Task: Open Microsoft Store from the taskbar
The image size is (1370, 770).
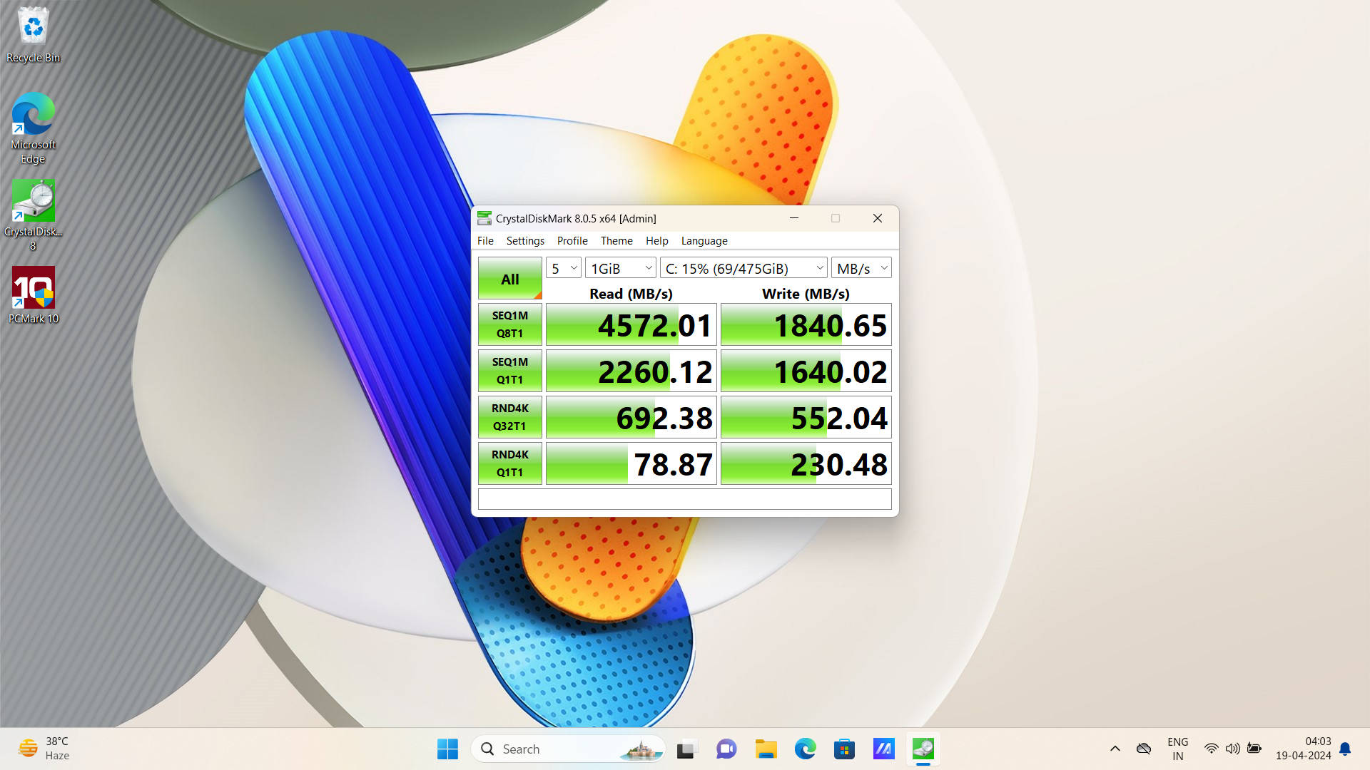Action: [844, 749]
